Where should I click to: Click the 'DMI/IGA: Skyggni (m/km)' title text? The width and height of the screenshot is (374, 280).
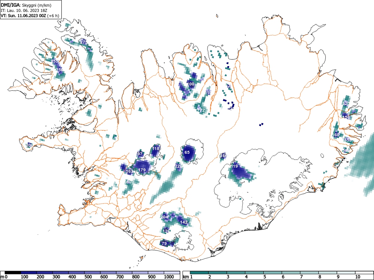pyautogui.click(x=26, y=5)
